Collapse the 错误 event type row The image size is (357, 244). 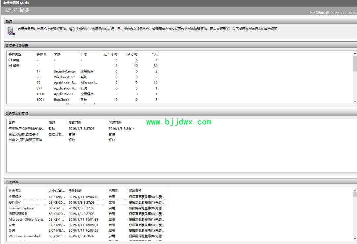point(10,65)
